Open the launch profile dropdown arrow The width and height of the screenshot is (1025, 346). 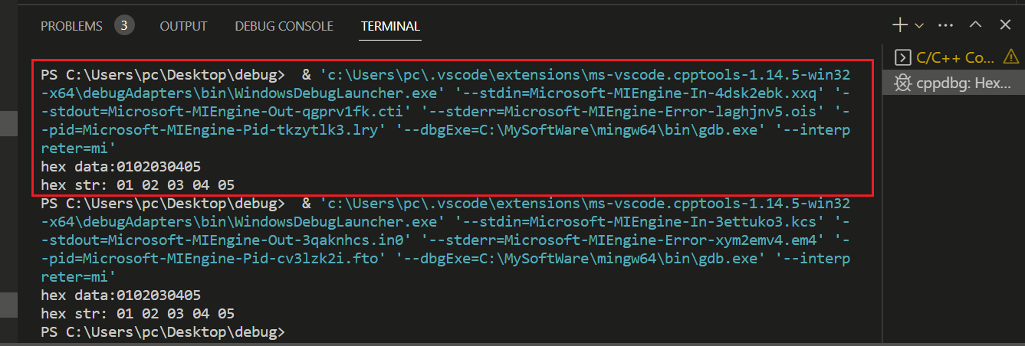(x=919, y=26)
